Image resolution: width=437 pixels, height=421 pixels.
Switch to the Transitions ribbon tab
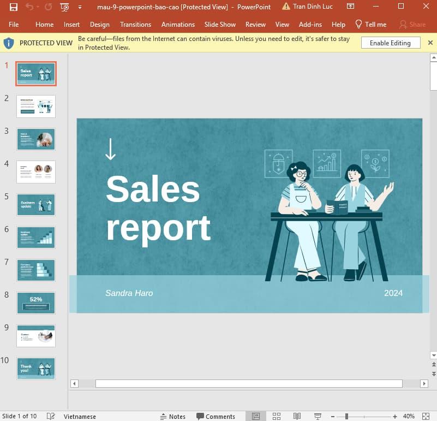[135, 25]
